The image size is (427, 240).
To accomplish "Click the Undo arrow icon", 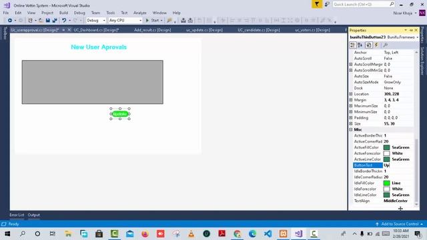I will [x=64, y=21].
